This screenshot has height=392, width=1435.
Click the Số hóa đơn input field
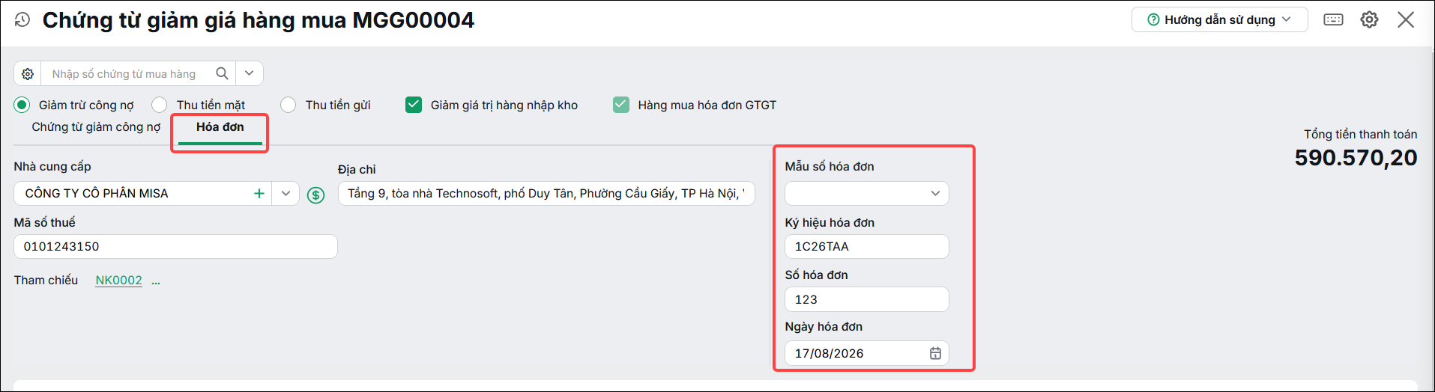(x=867, y=299)
